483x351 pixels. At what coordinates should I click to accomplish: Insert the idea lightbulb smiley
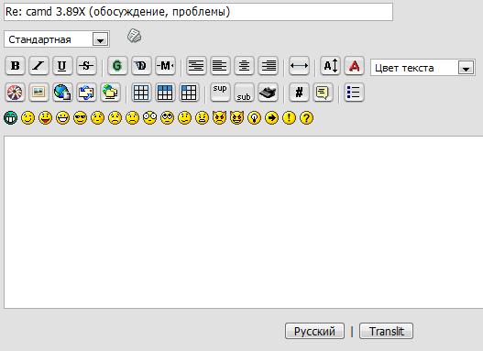click(254, 118)
